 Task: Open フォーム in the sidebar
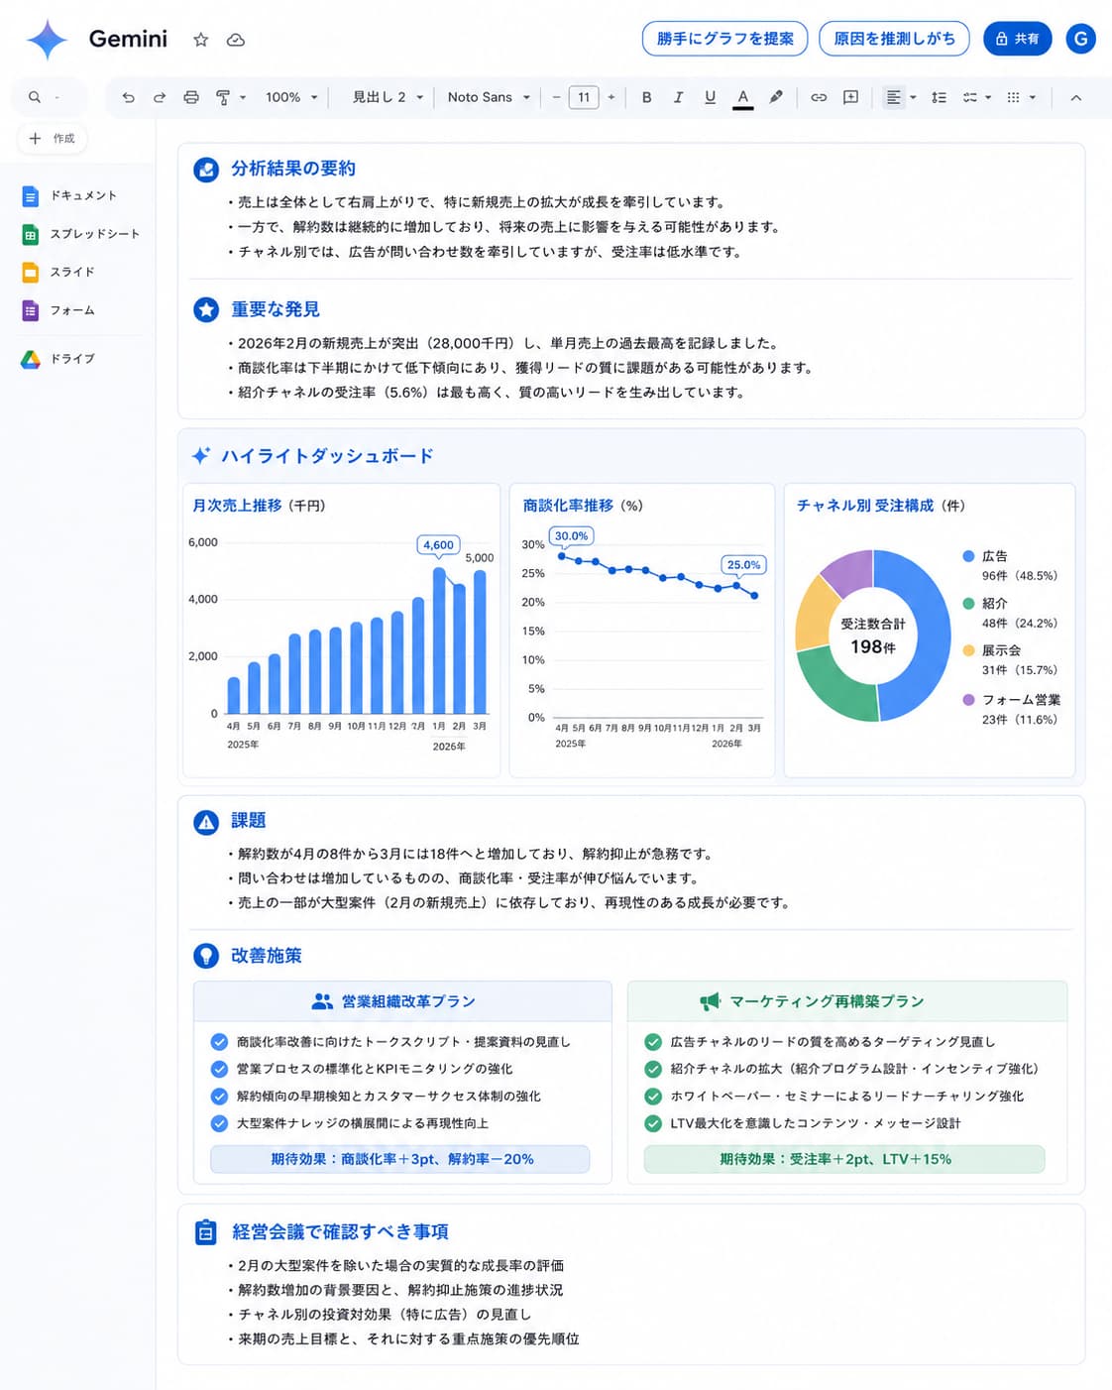58,310
